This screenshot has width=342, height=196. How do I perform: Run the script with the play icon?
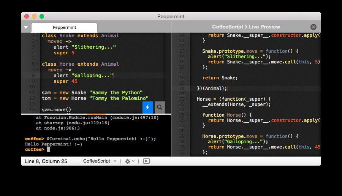coord(146,161)
